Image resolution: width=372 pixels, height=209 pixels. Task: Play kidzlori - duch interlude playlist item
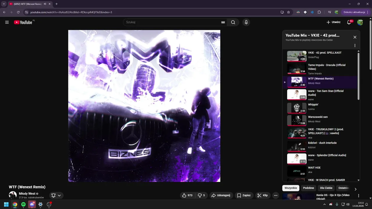point(320,146)
